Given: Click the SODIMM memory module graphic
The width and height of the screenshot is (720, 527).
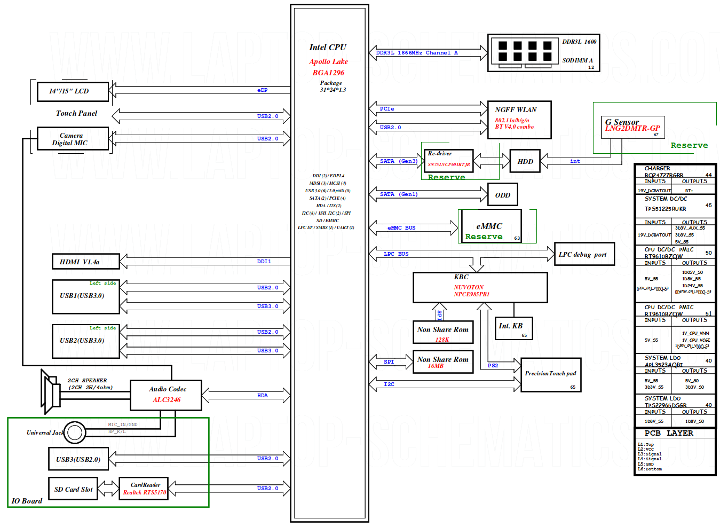Looking at the screenshot, I should pyautogui.click(x=525, y=53).
